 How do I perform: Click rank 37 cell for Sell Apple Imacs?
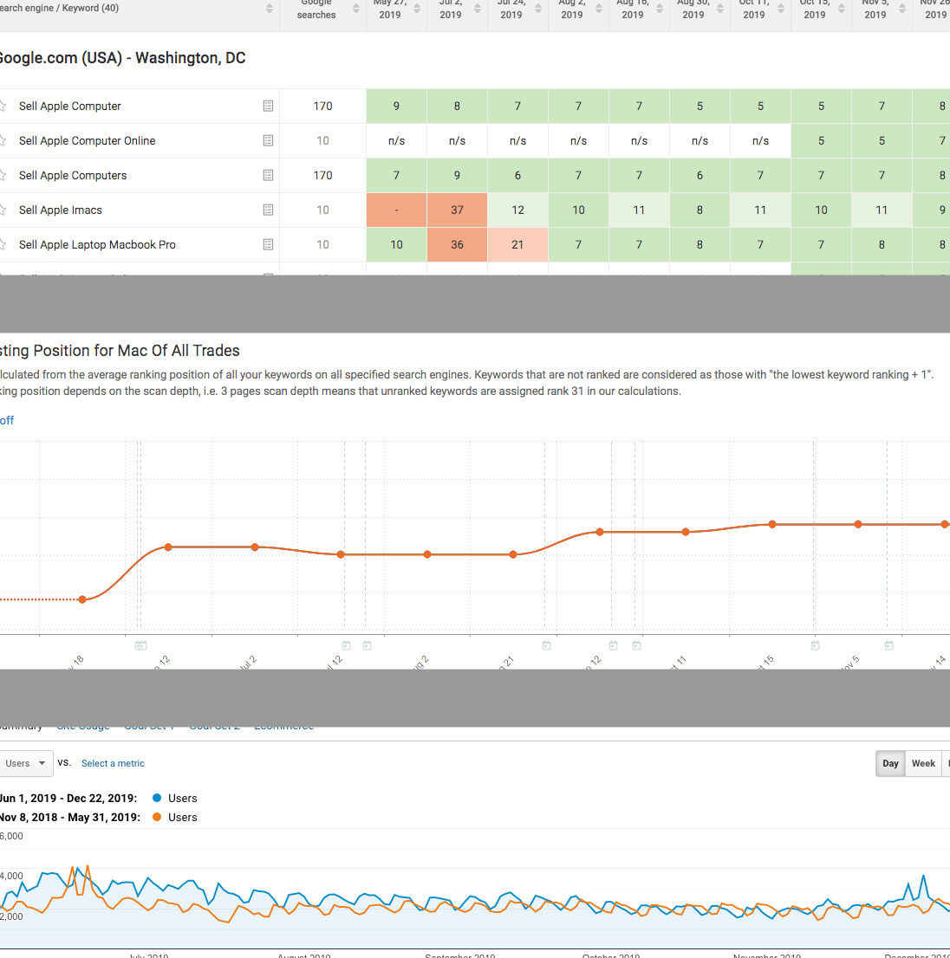coord(457,210)
